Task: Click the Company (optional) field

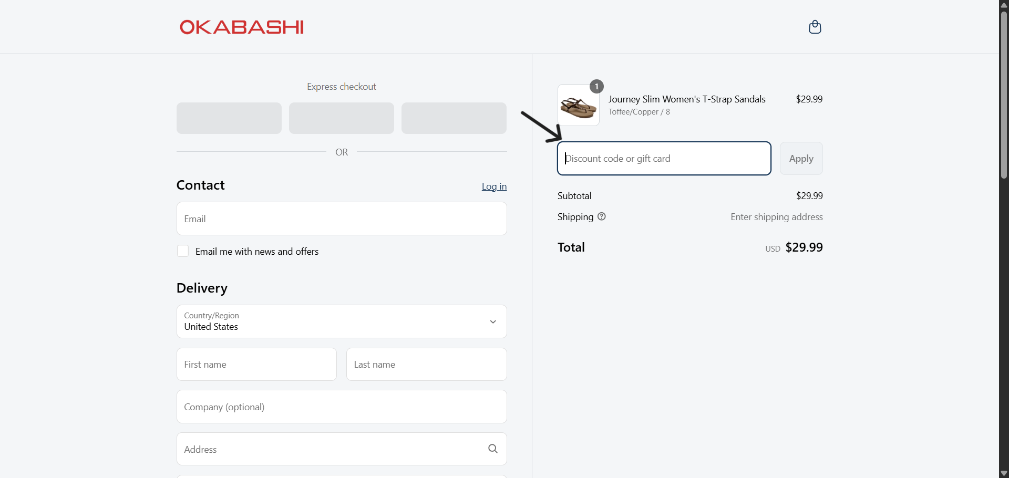Action: click(x=342, y=407)
